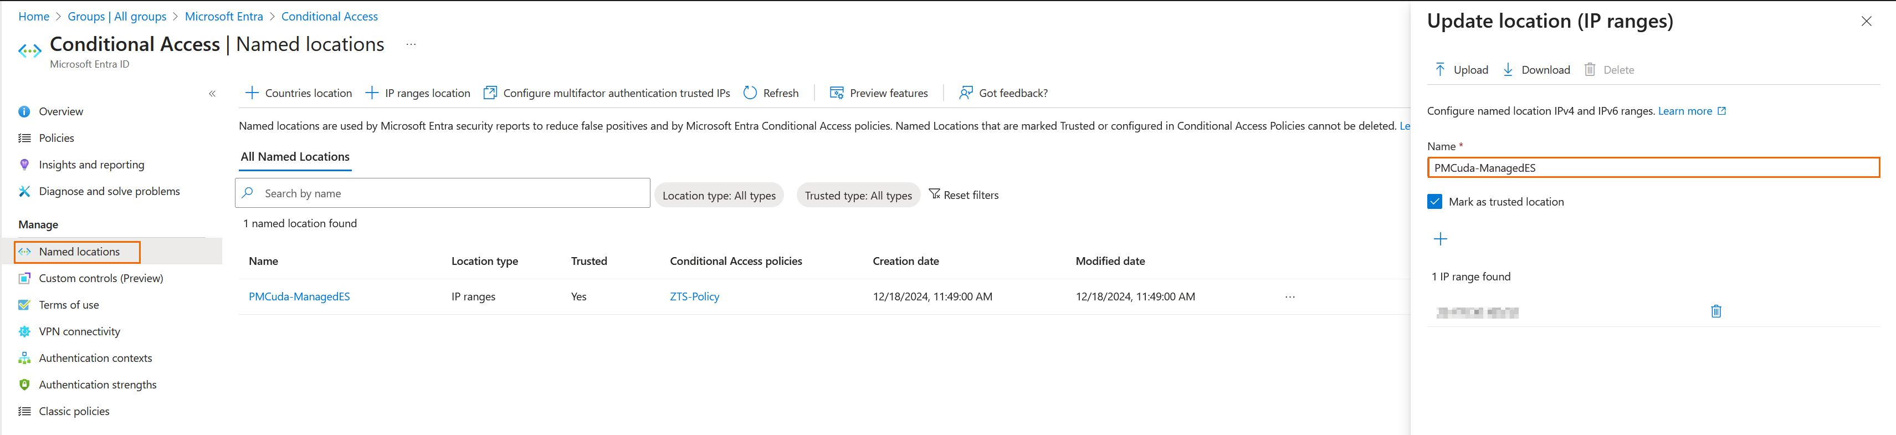Select the blurred IP range entry
The width and height of the screenshot is (1896, 435).
point(1477,312)
